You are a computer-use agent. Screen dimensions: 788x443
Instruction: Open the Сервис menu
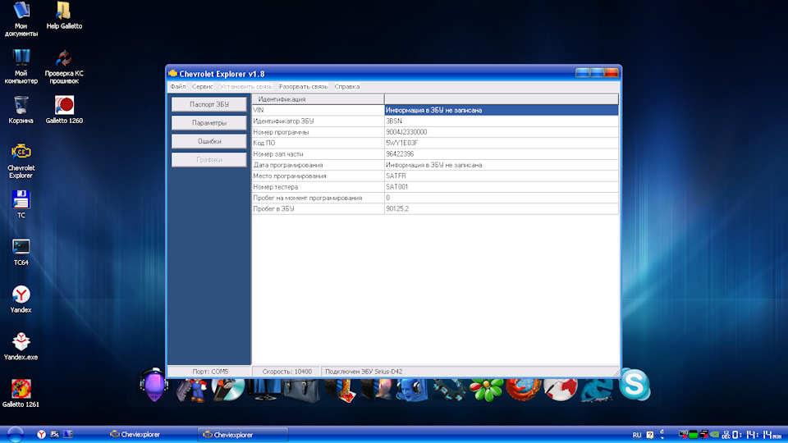pyautogui.click(x=202, y=86)
